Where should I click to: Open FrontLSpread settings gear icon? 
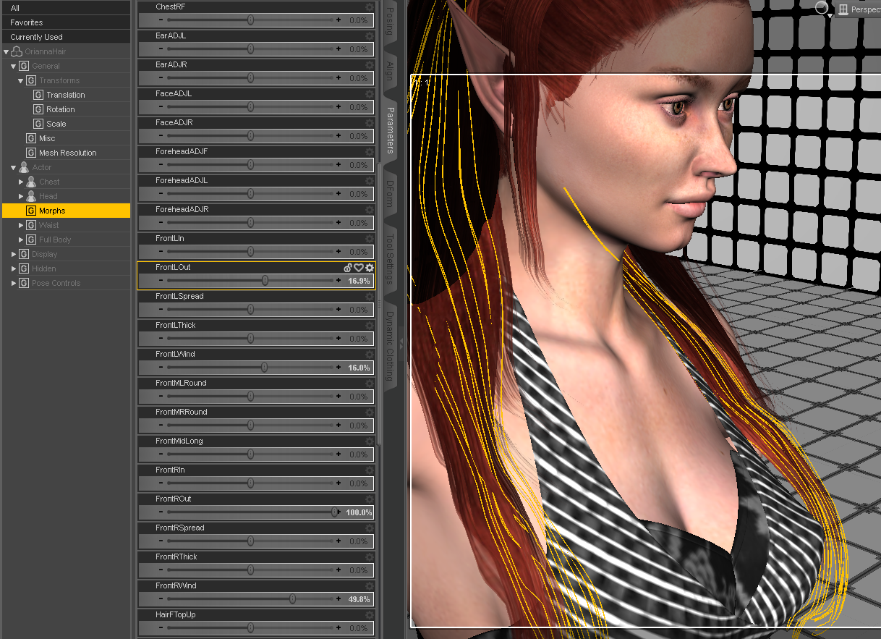(370, 297)
